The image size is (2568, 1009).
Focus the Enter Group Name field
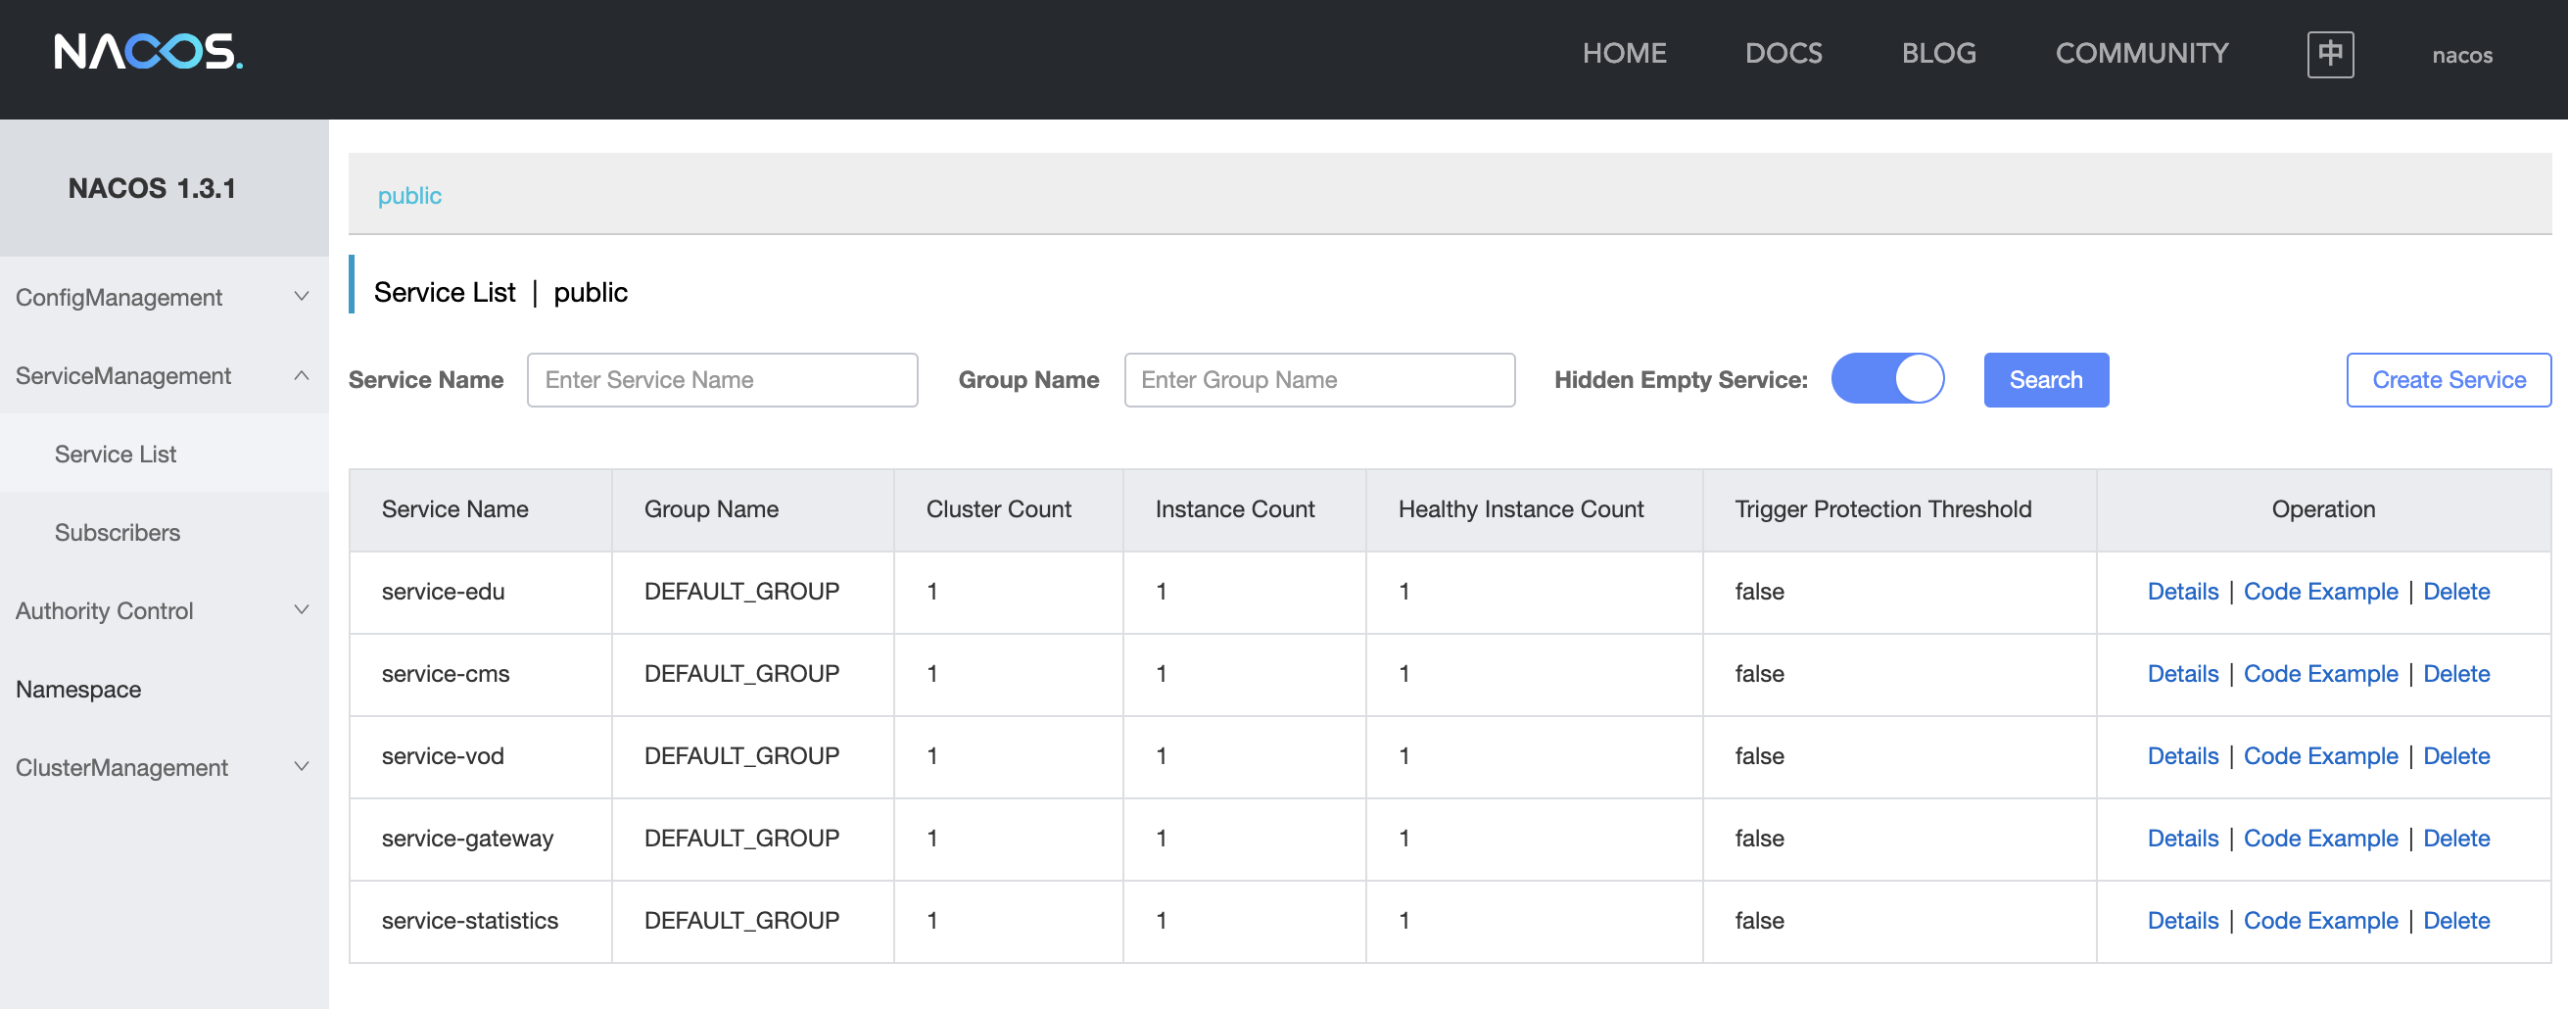tap(1319, 379)
